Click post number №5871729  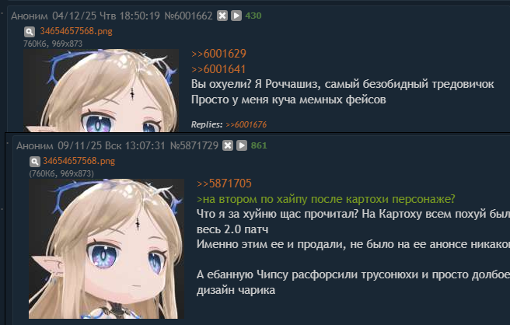click(194, 145)
